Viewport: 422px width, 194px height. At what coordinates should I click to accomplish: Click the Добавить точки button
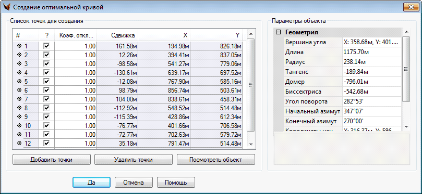click(52, 160)
